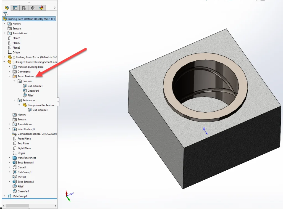
Task: Expand the Mates in Bushing Bore folder
Action: (9, 67)
